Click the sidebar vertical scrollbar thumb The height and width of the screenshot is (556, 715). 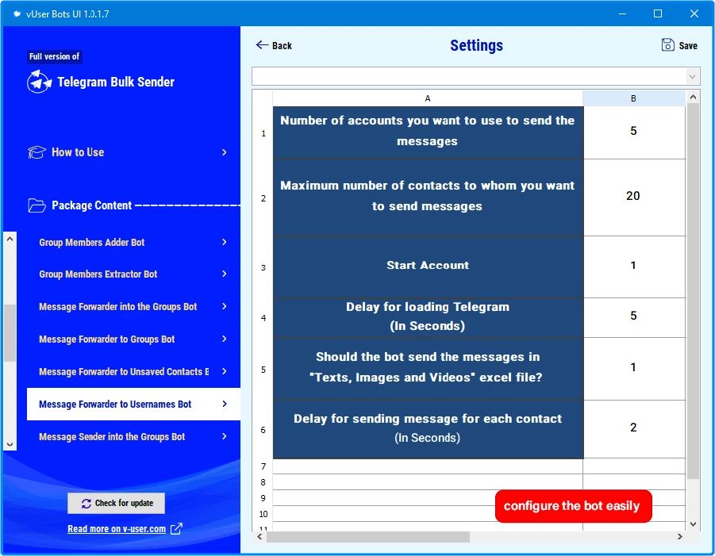coord(10,332)
